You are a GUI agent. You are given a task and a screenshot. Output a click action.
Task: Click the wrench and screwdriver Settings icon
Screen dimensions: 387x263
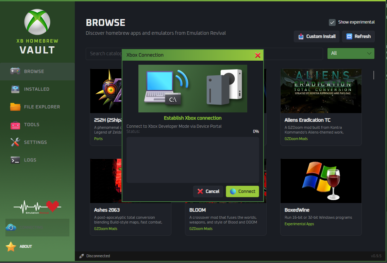15,142
